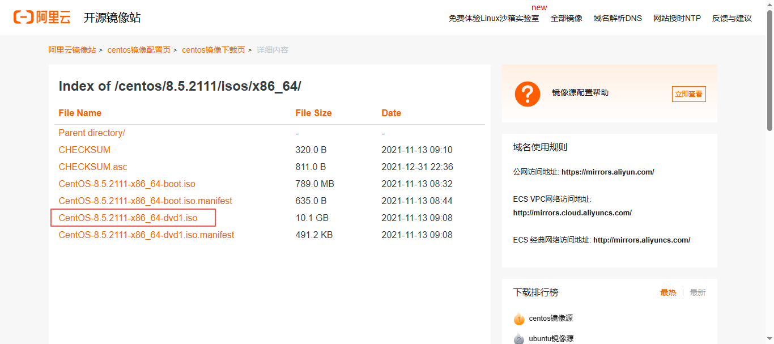
Task: Open 免费体验Linux沙箱实验室 menu item
Action: coord(494,18)
